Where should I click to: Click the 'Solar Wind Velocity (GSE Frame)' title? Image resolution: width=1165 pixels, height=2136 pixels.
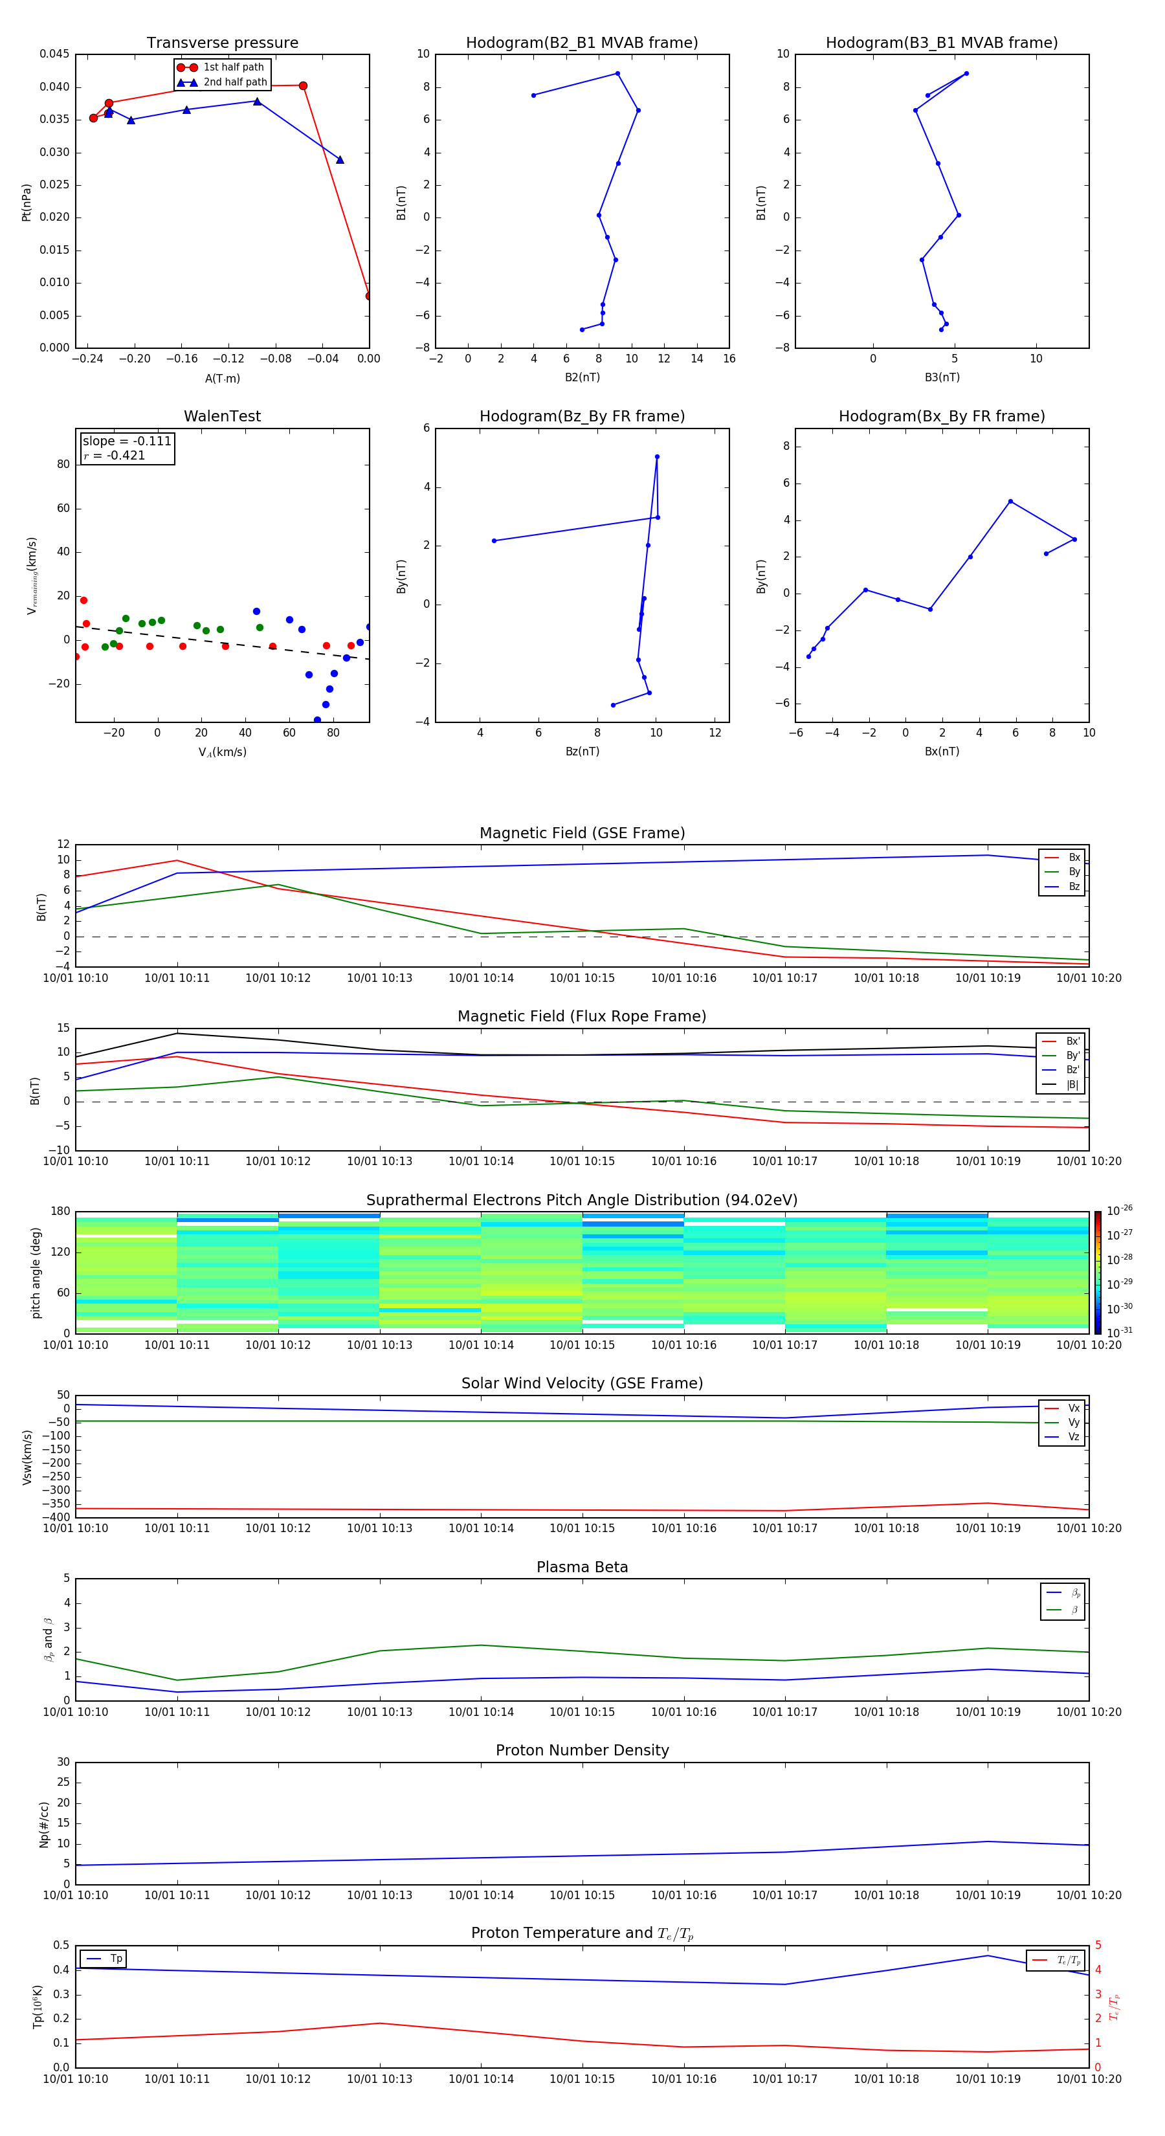pyautogui.click(x=582, y=1384)
